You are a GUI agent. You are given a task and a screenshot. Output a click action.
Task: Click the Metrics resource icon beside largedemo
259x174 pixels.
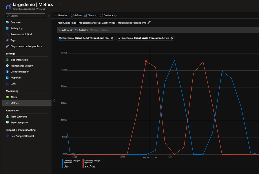click(8, 6)
